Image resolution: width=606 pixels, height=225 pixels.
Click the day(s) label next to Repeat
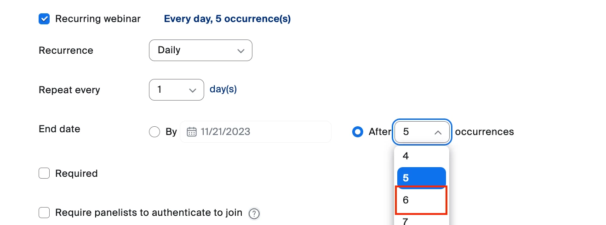coord(223,89)
